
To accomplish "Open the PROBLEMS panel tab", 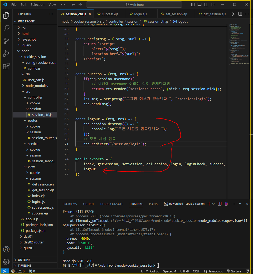I will (x=70, y=204).
